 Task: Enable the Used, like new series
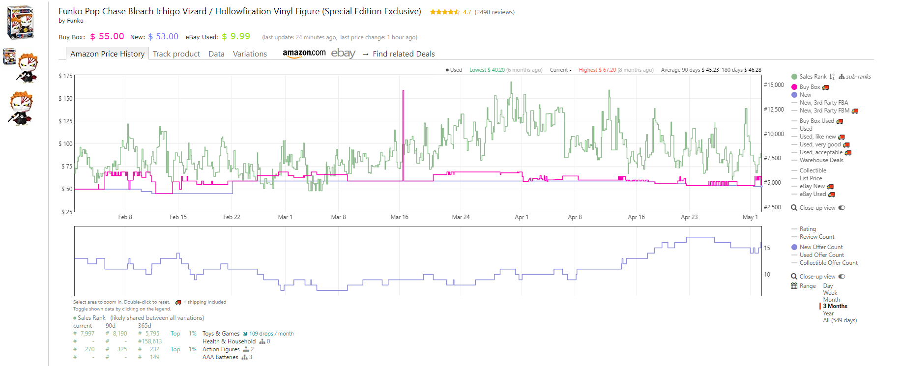(818, 137)
